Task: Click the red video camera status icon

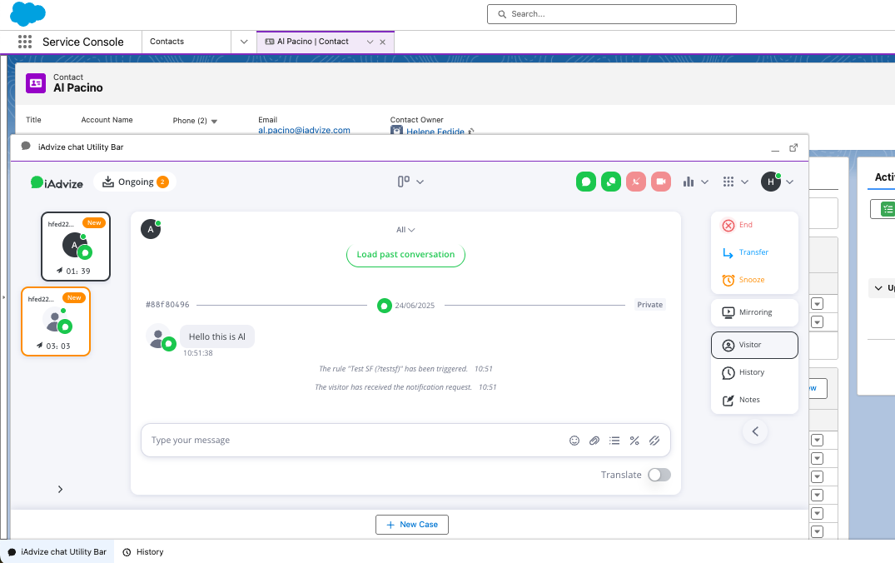Action: 661,182
